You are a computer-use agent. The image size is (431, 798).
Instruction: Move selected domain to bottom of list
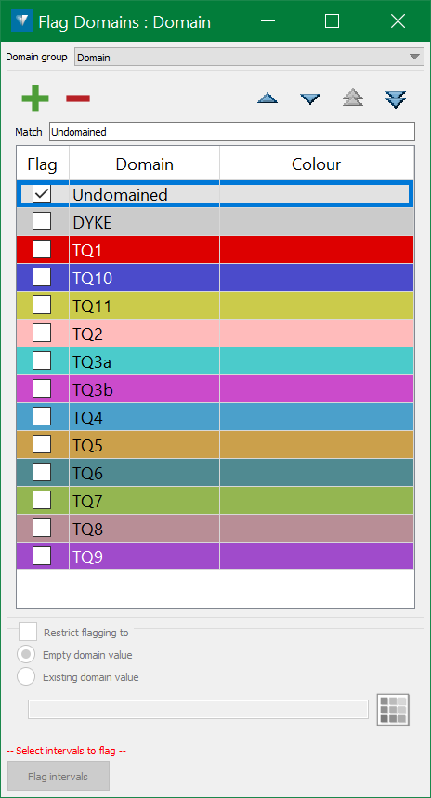(x=396, y=98)
